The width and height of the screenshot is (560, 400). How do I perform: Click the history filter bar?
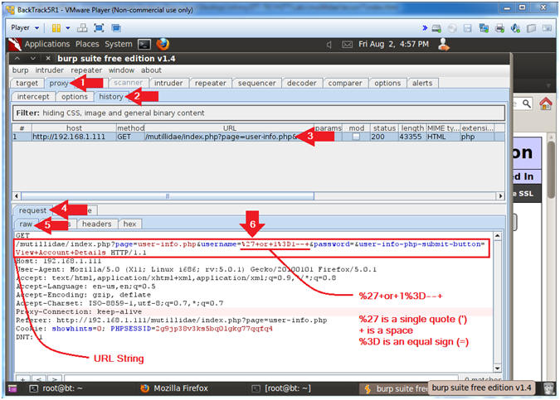pos(259,113)
